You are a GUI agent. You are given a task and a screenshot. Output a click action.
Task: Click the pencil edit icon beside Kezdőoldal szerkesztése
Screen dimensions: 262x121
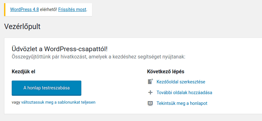click(150, 82)
